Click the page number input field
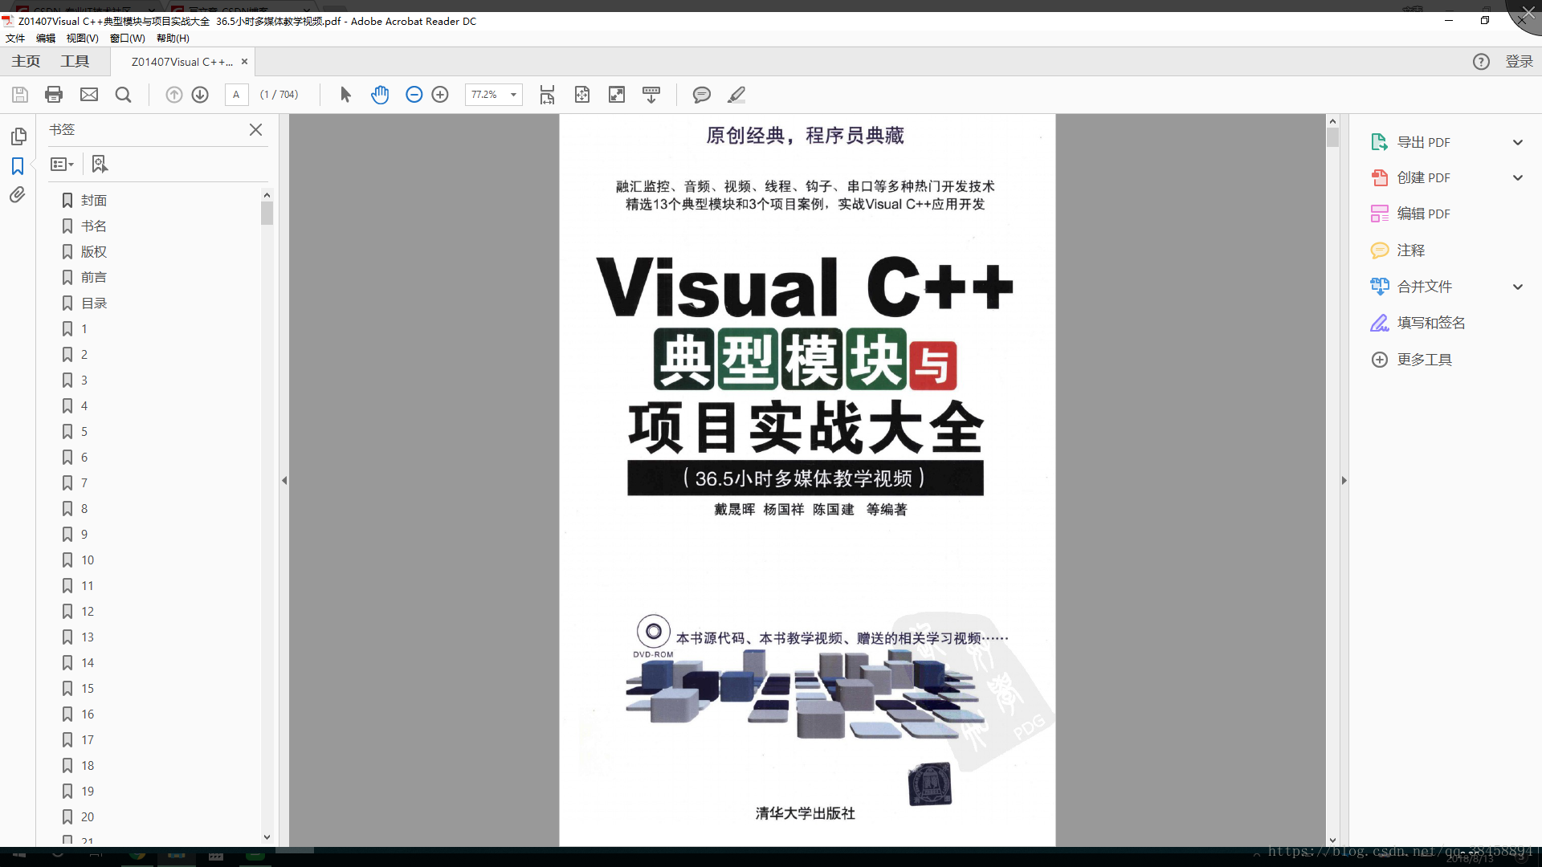 236,95
